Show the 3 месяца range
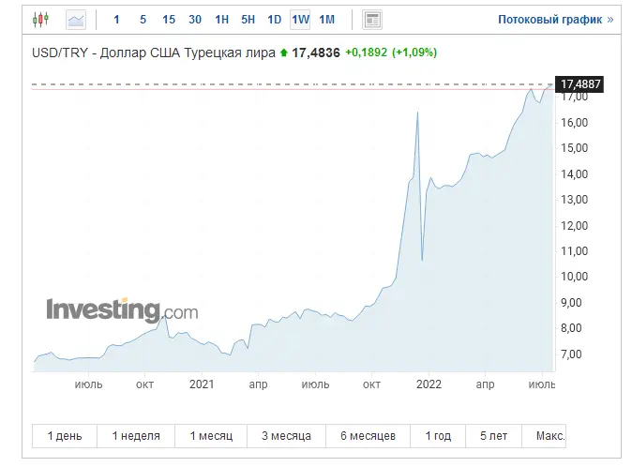 (286, 435)
